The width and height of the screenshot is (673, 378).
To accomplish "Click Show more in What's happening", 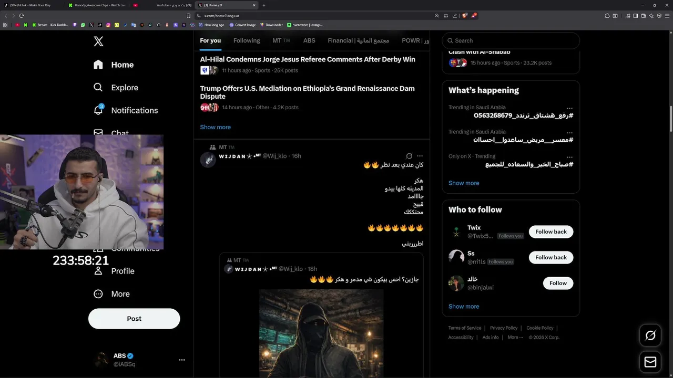I will (464, 183).
